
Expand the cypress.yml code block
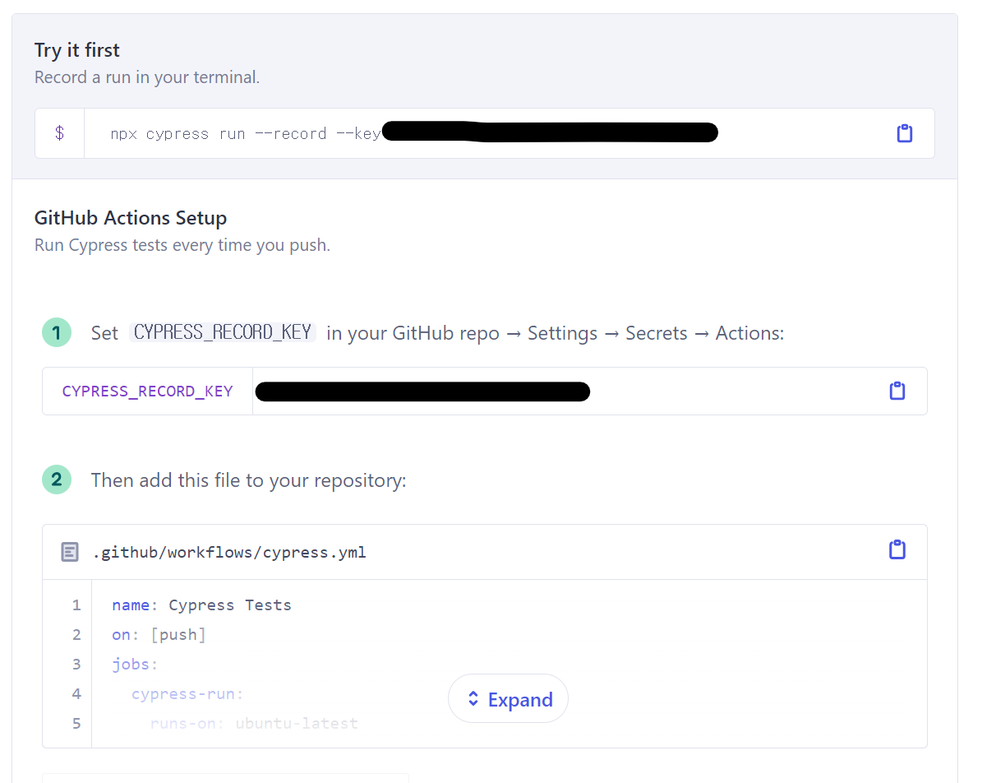[508, 699]
